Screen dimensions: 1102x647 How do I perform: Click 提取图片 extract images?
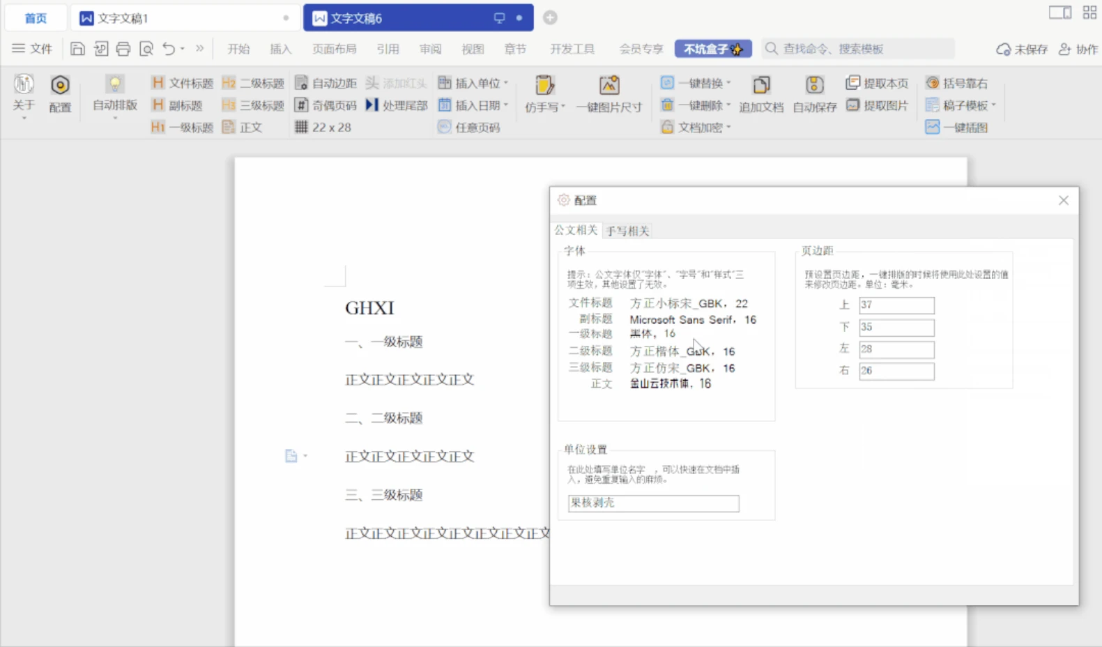(x=877, y=105)
